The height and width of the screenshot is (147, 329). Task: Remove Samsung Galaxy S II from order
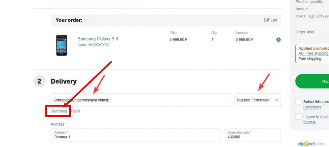278,40
